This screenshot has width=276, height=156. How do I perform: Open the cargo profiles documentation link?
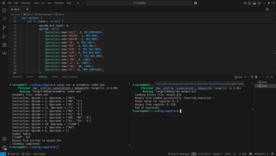coord(194,84)
